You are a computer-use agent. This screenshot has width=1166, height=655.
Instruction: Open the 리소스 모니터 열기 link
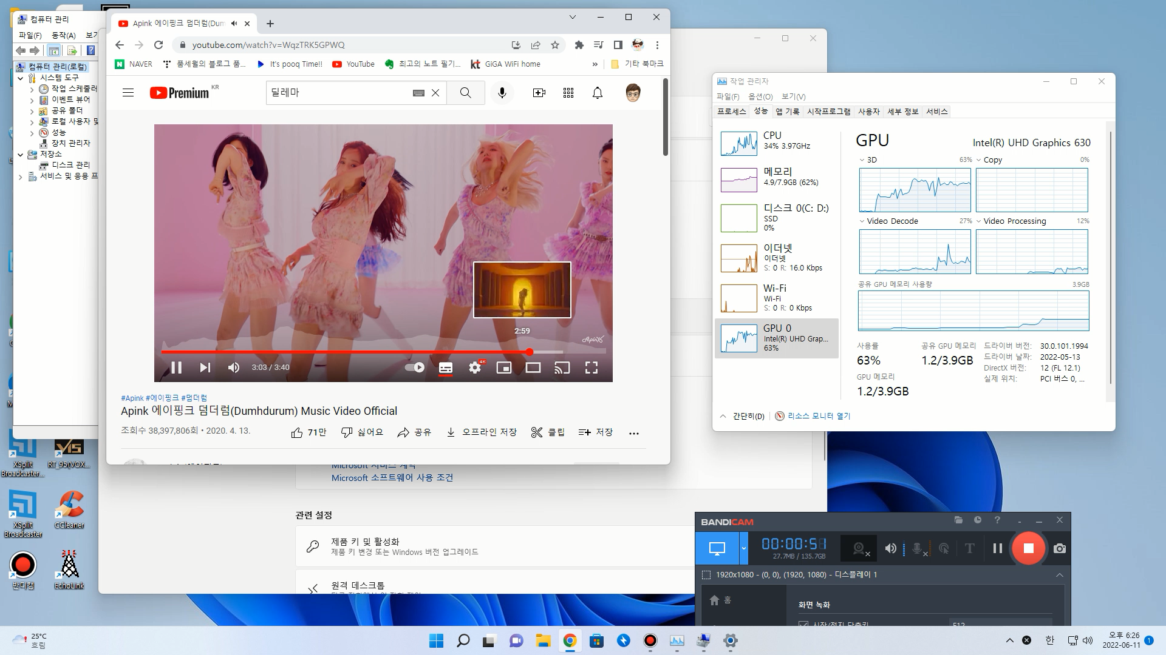pyautogui.click(x=818, y=416)
